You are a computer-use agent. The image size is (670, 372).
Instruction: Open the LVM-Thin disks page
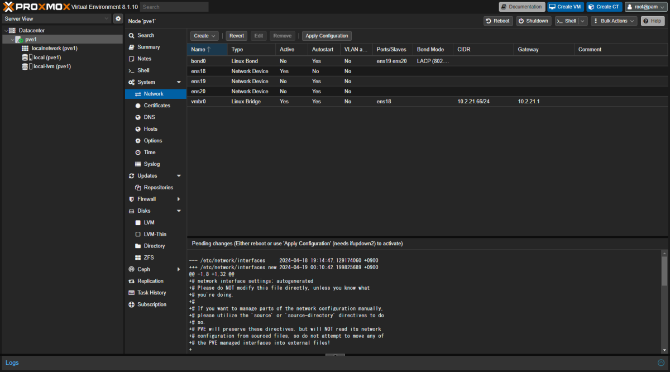[x=155, y=234]
